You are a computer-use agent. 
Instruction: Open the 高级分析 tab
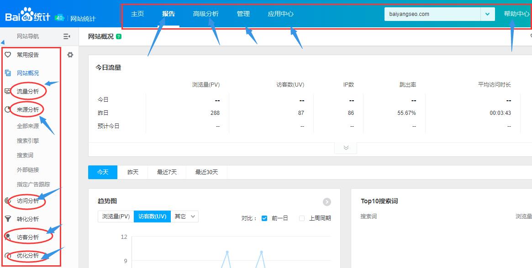[x=206, y=14]
